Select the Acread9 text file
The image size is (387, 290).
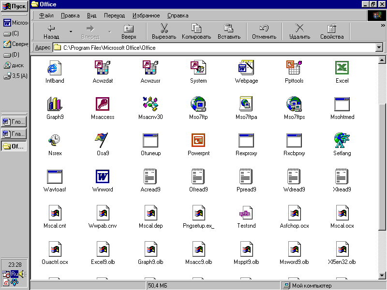click(150, 176)
